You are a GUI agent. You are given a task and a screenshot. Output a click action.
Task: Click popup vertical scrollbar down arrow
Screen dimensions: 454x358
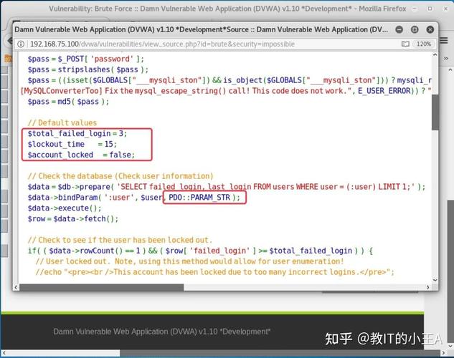435,280
